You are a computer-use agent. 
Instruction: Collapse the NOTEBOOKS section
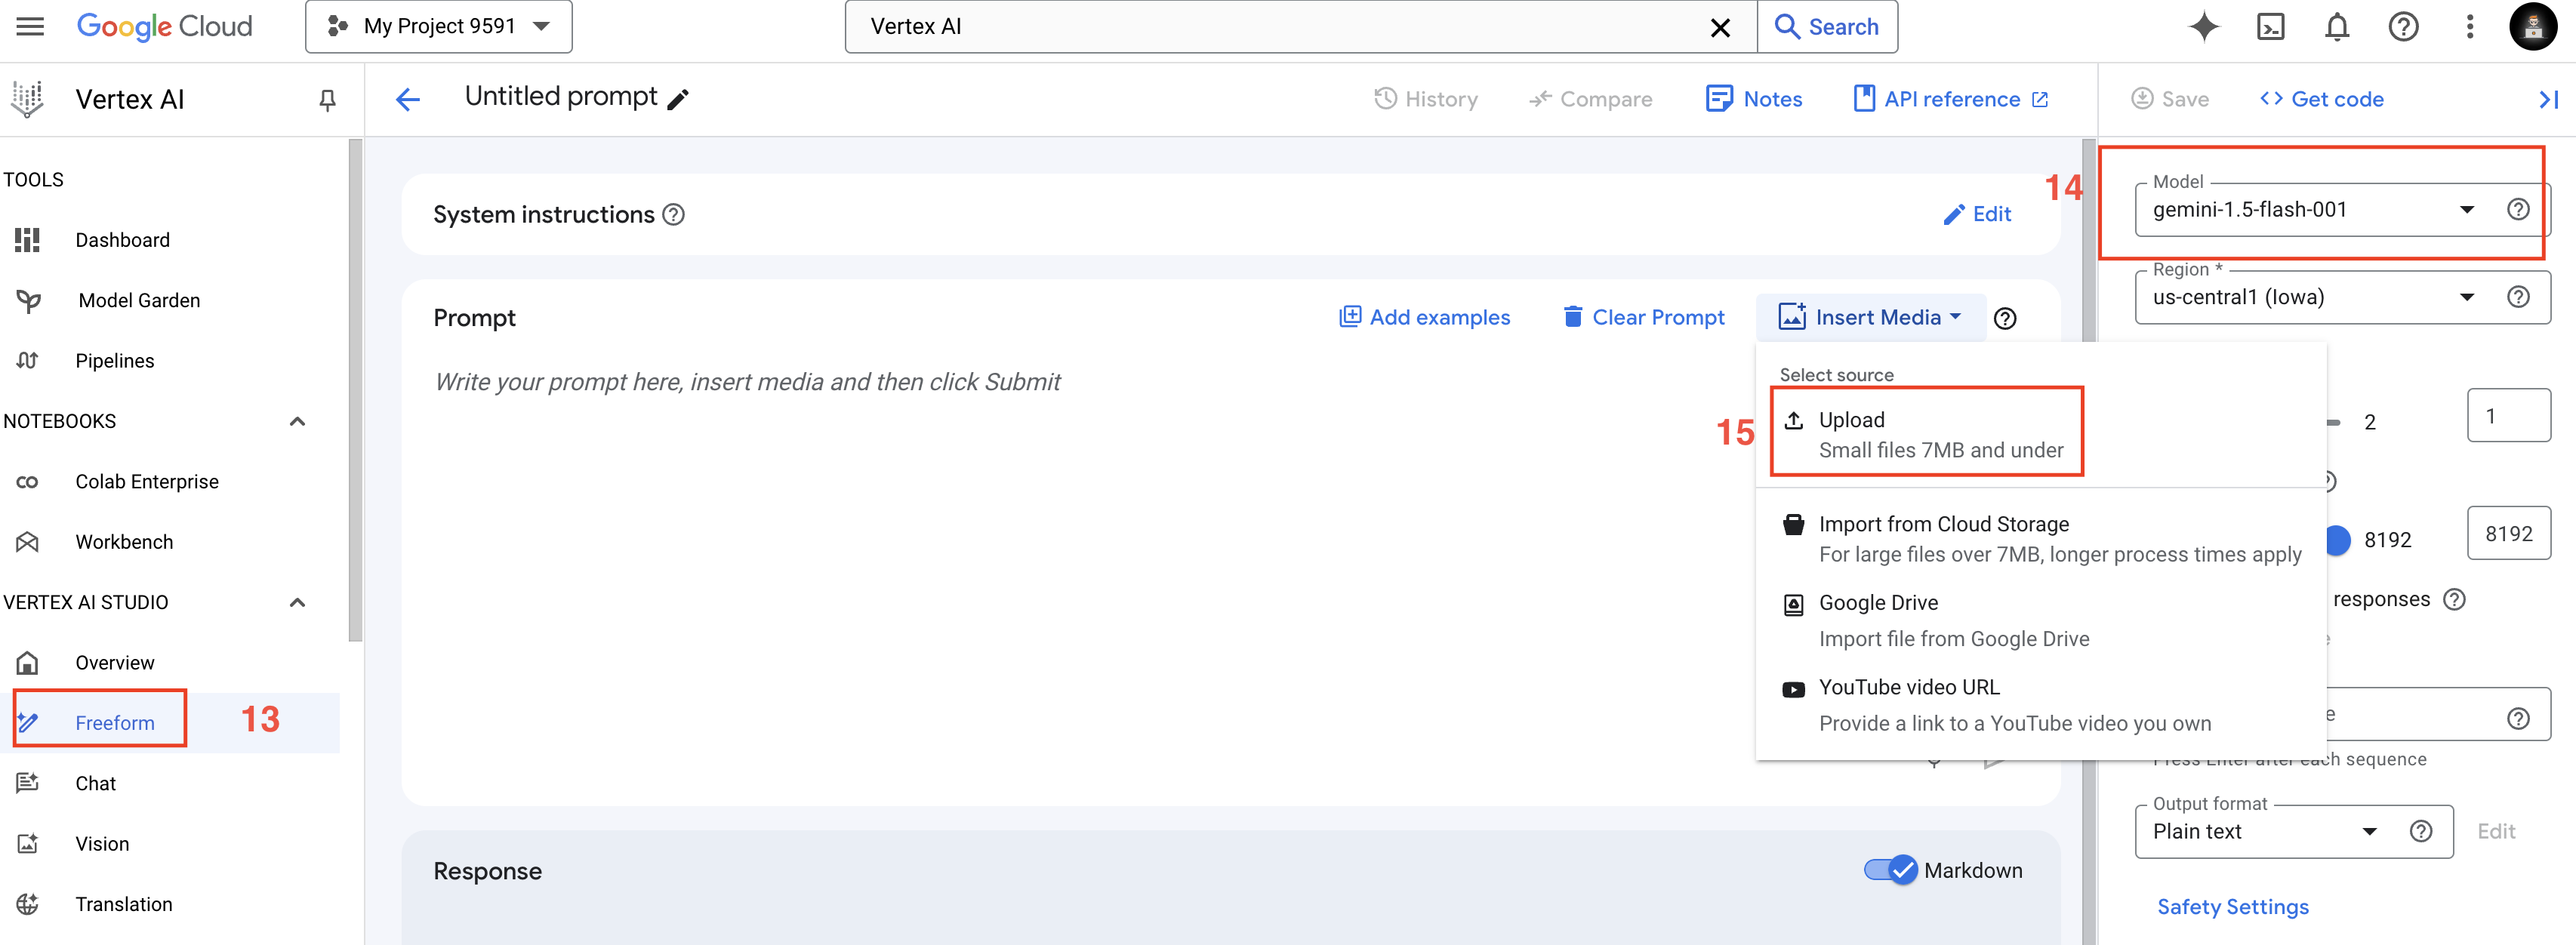click(297, 421)
